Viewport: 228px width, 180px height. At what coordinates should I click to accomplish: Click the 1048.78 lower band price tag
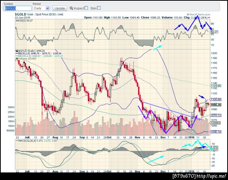(x=216, y=132)
